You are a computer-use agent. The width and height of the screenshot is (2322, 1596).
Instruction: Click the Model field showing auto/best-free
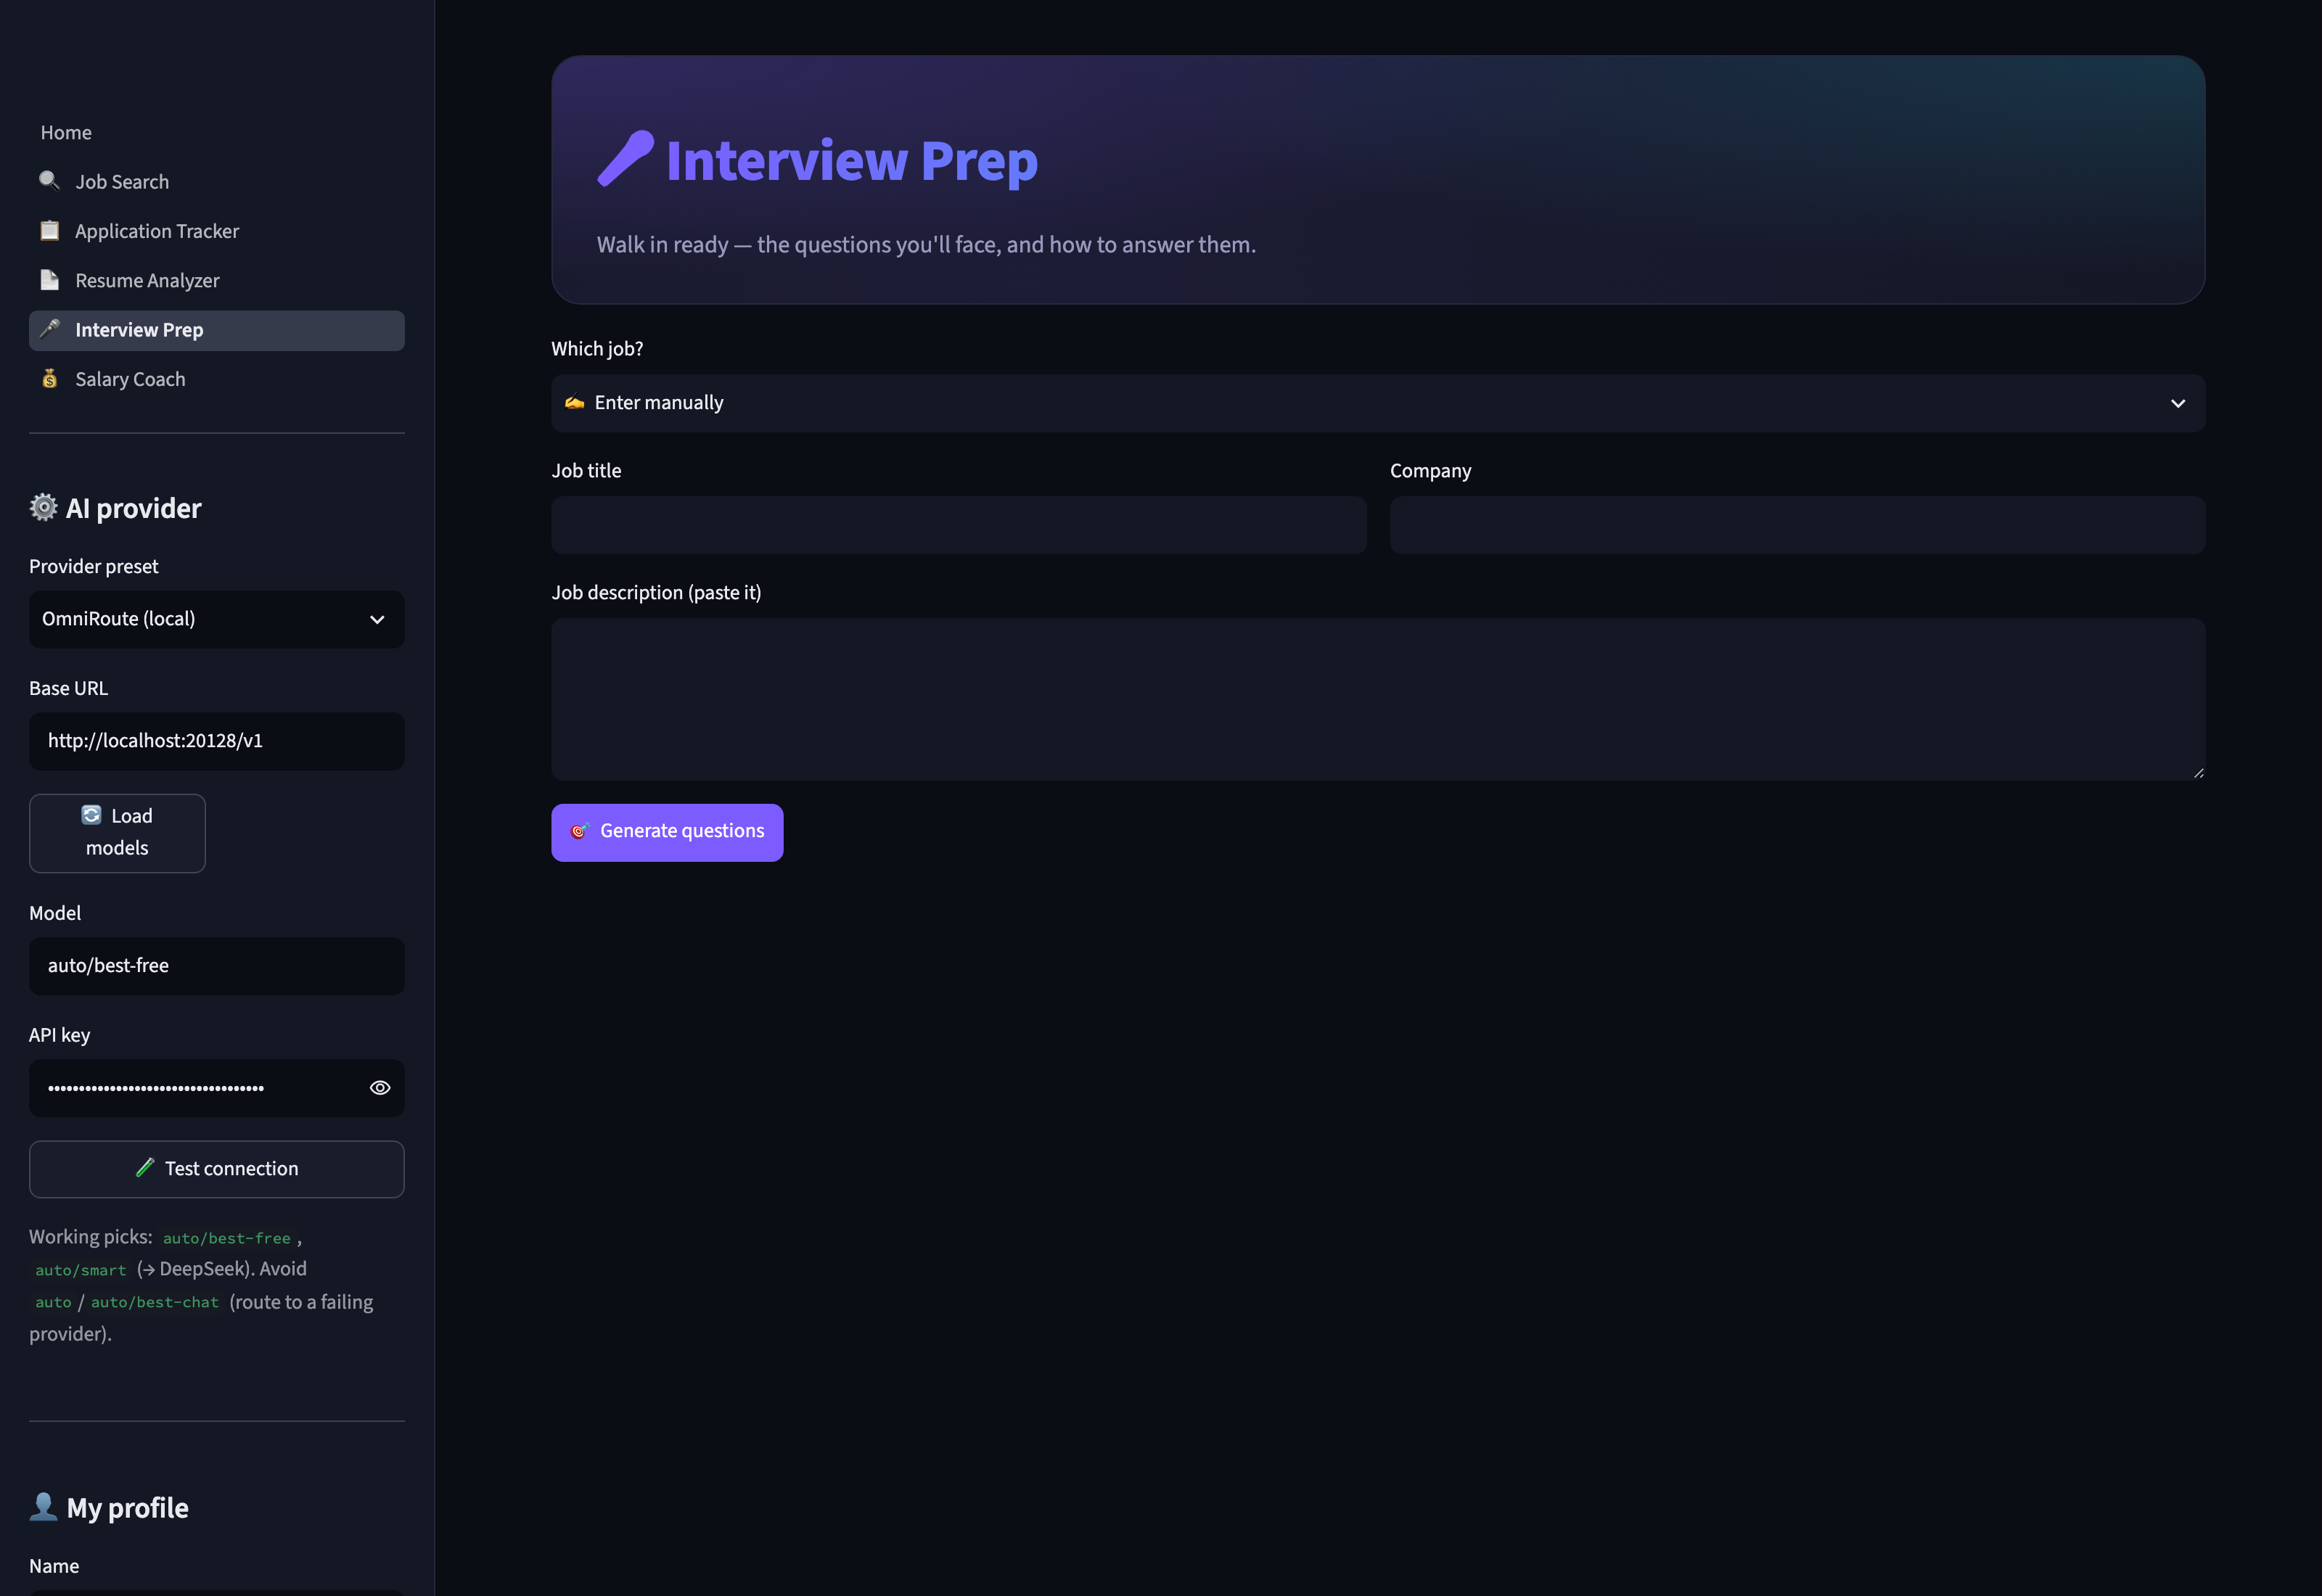click(x=217, y=966)
